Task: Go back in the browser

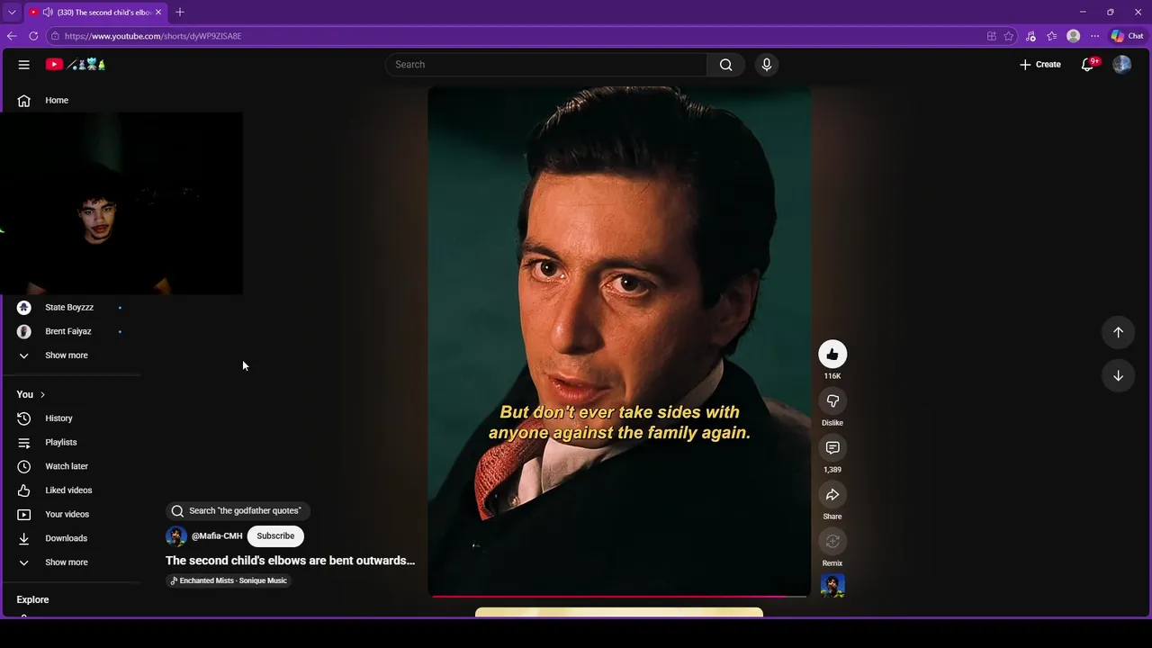Action: click(x=12, y=36)
